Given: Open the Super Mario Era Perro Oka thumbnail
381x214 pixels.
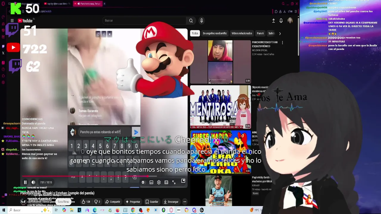Looking at the screenshot, I should pos(220,152).
